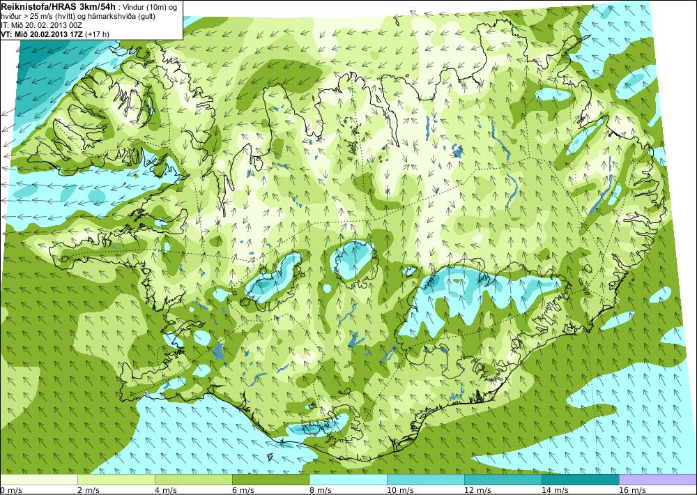
Task: Click the dark green 6–8 m/s legend swatch
Action: [271, 480]
